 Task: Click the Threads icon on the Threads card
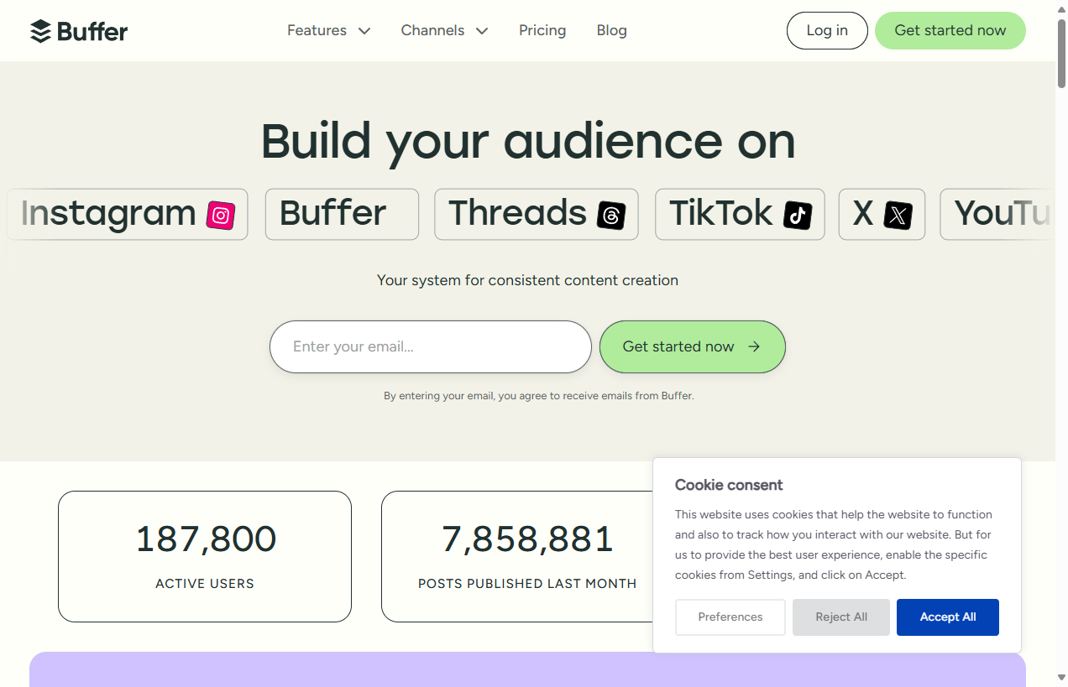(x=612, y=215)
